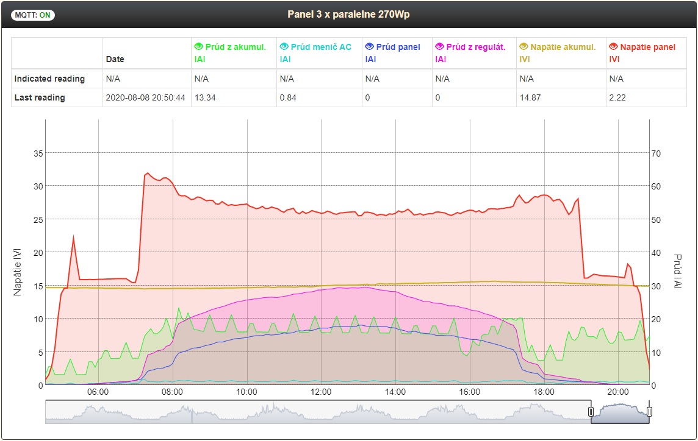Click the 12:00 label on time axis
Image resolution: width=698 pixels, height=441 pixels.
320,392
